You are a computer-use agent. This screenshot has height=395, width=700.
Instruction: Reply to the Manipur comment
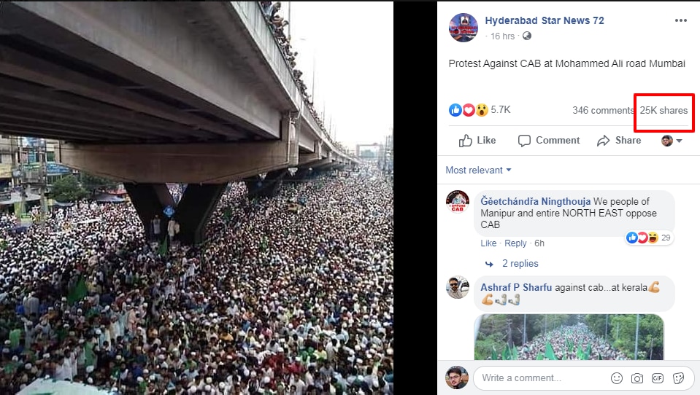(515, 243)
